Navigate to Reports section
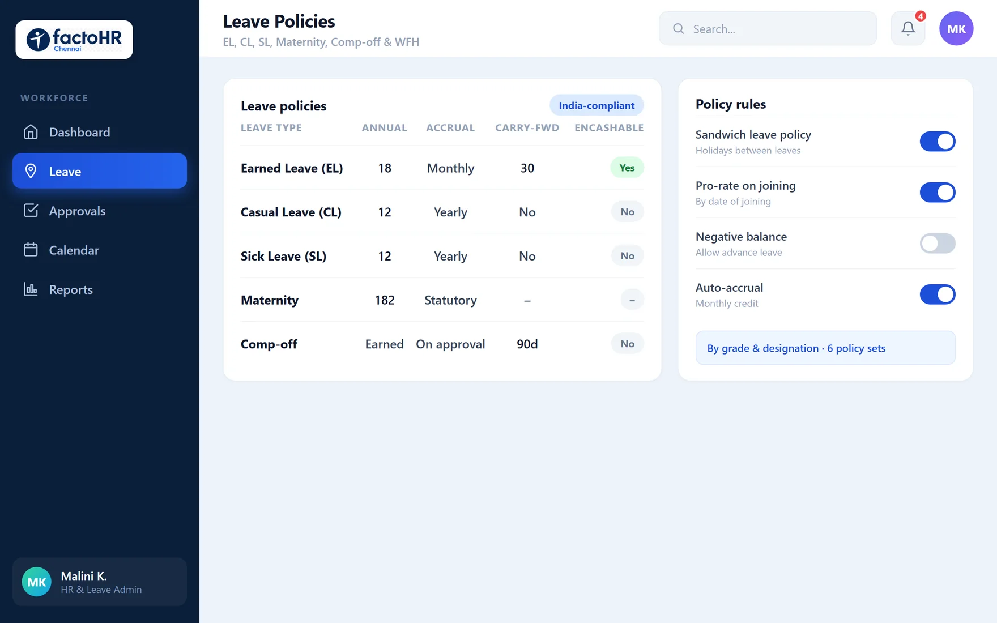997x623 pixels. click(100, 289)
